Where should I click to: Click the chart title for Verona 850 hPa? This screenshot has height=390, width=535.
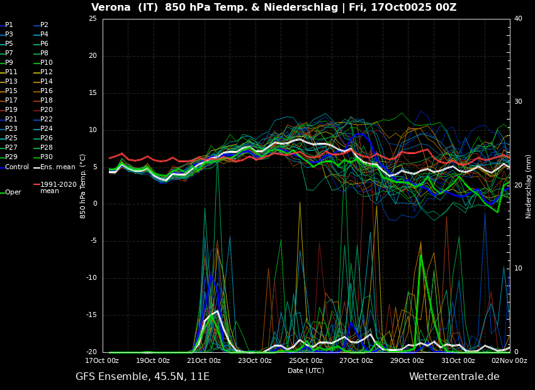click(274, 8)
